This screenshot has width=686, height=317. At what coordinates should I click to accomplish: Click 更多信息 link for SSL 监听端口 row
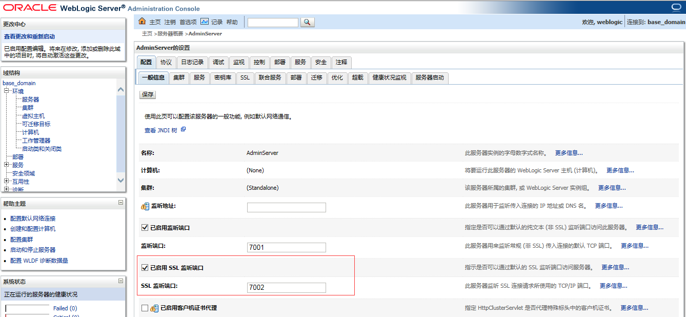point(613,286)
